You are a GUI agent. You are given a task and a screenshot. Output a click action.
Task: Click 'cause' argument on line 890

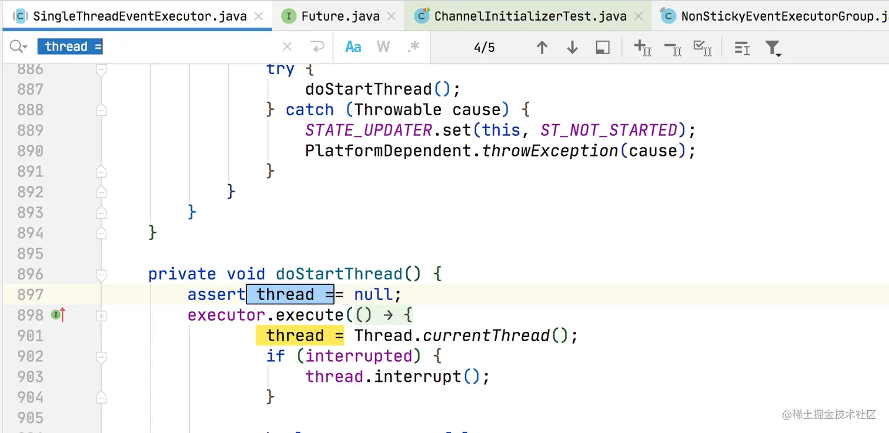(x=653, y=151)
